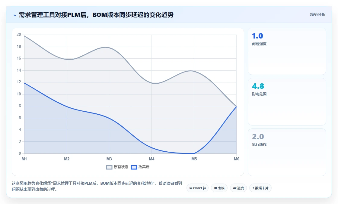Click the lightning icon beside the title
The width and height of the screenshot is (338, 204).
click(14, 15)
